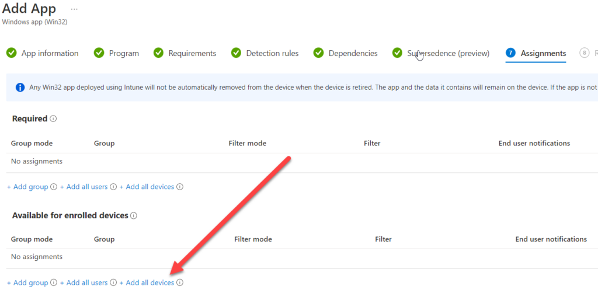Click Add all users under Required
This screenshot has width=598, height=290.
point(84,187)
